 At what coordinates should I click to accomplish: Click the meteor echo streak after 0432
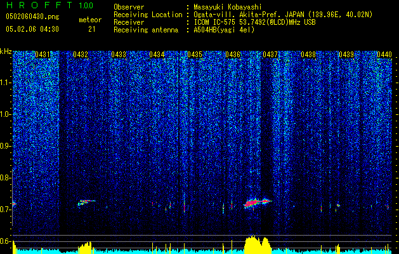point(86,203)
